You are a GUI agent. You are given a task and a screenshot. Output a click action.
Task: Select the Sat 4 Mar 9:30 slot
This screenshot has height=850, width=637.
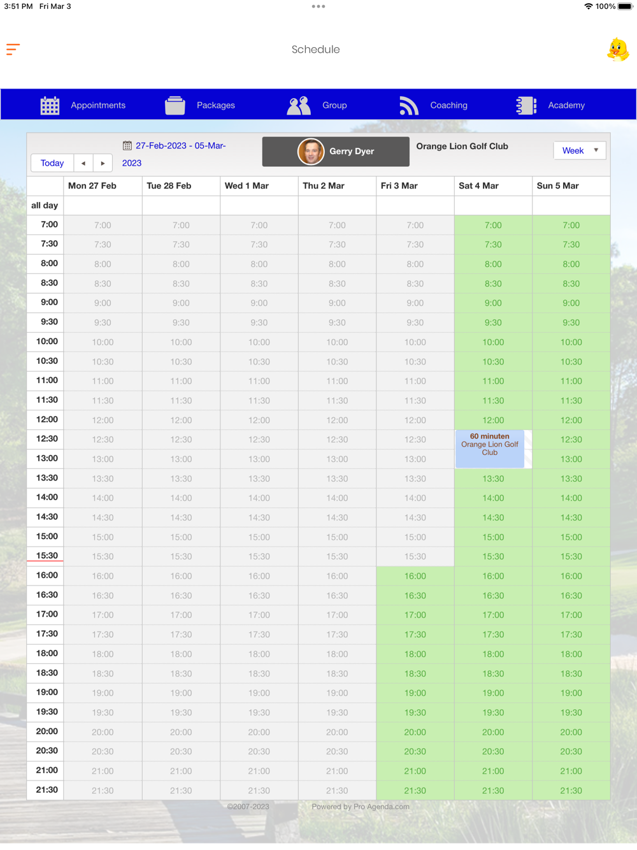tap(493, 322)
